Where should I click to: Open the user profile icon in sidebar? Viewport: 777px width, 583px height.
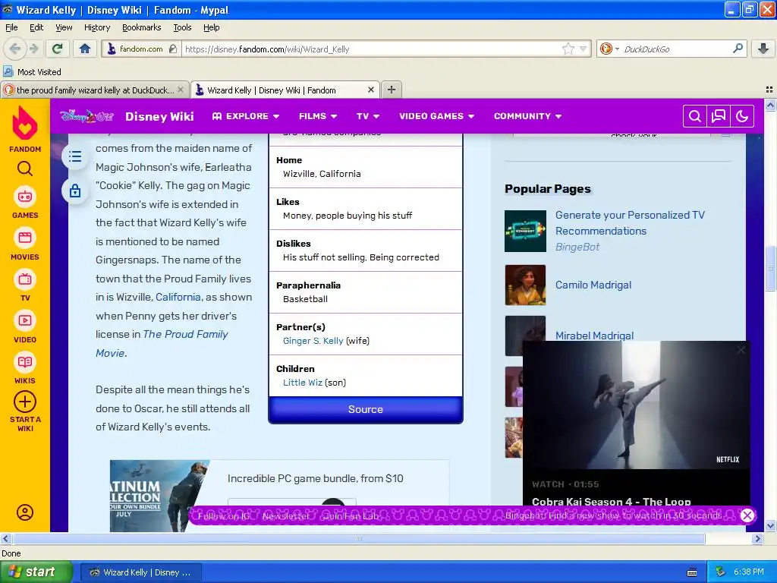25,512
